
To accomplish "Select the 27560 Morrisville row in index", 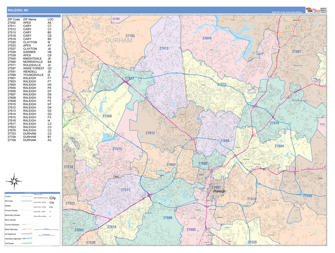I will tap(29, 62).
